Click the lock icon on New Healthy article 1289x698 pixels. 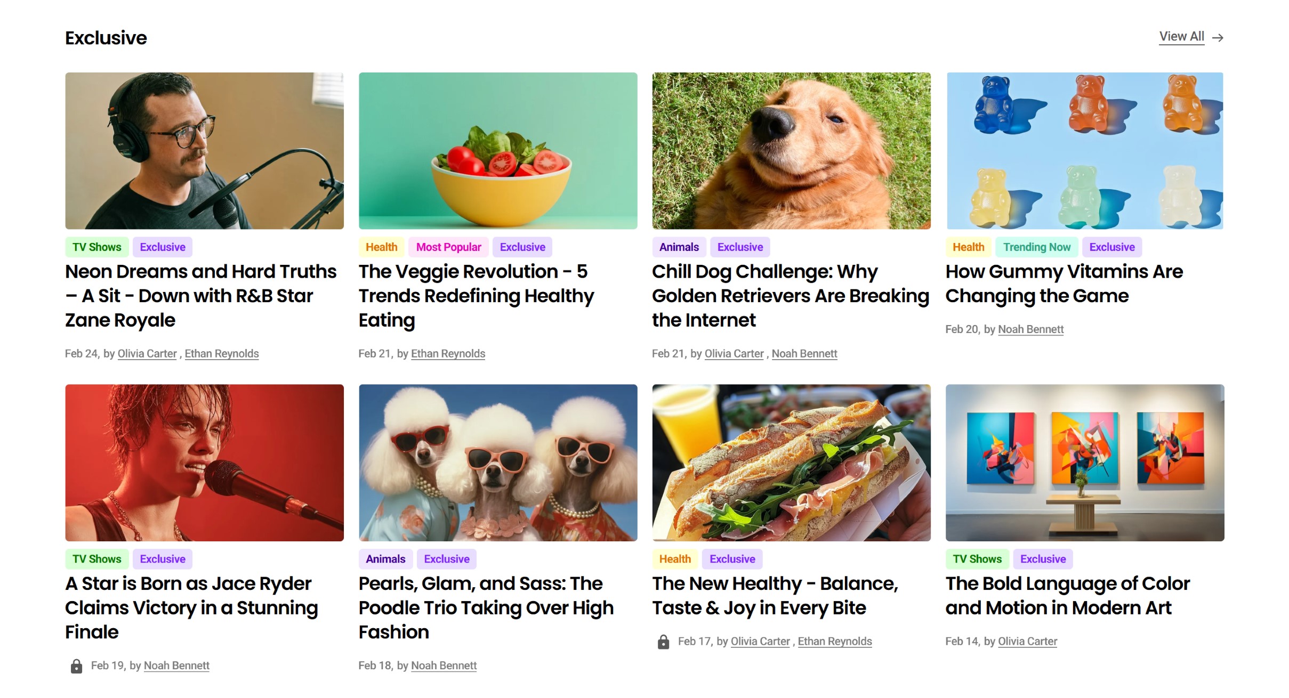(663, 642)
